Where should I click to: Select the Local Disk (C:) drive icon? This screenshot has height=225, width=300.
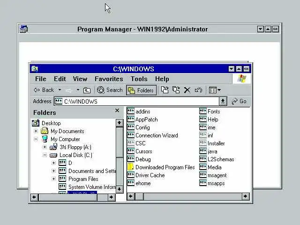53,155
